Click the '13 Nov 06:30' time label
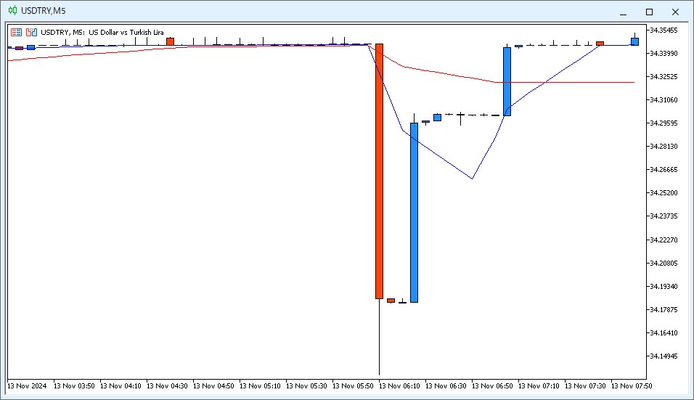This screenshot has height=400, width=694. tap(446, 385)
